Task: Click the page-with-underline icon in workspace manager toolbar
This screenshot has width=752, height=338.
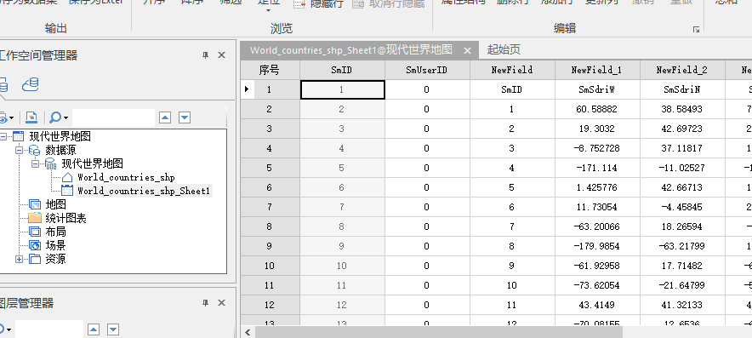Action: [x=31, y=117]
